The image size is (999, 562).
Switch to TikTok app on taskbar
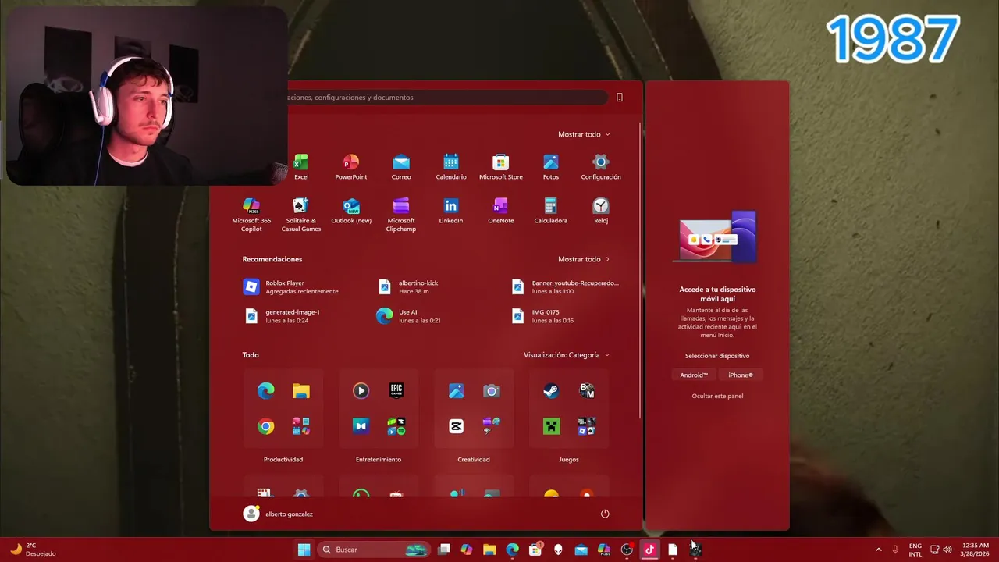click(x=649, y=550)
